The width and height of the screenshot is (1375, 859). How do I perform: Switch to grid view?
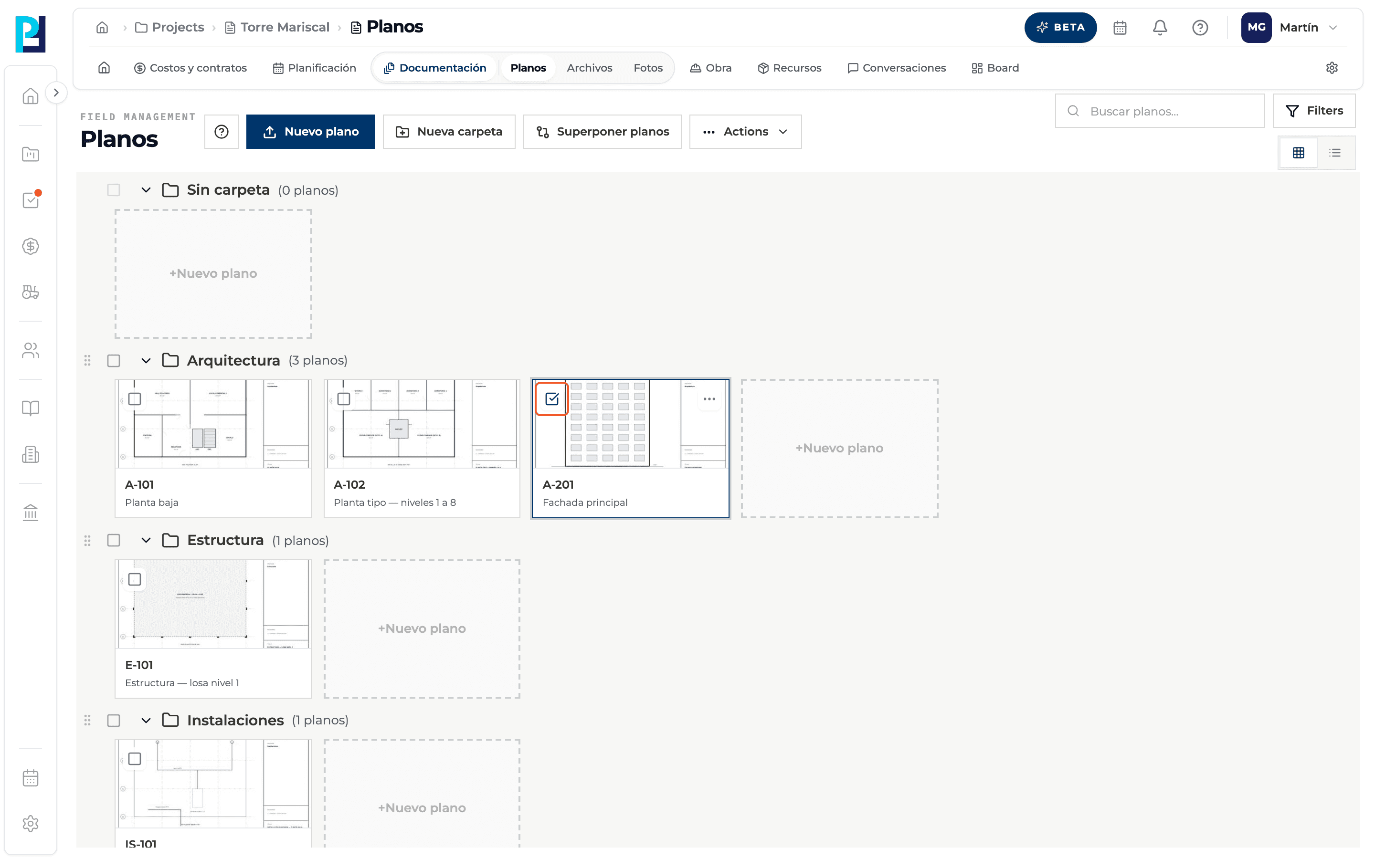pos(1298,152)
